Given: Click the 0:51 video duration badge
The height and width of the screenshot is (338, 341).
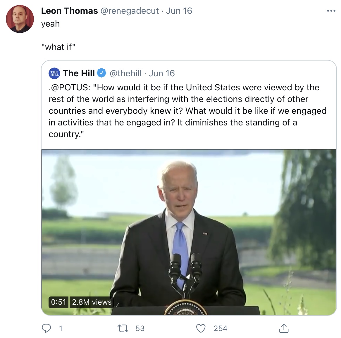Looking at the screenshot, I should 58,302.
